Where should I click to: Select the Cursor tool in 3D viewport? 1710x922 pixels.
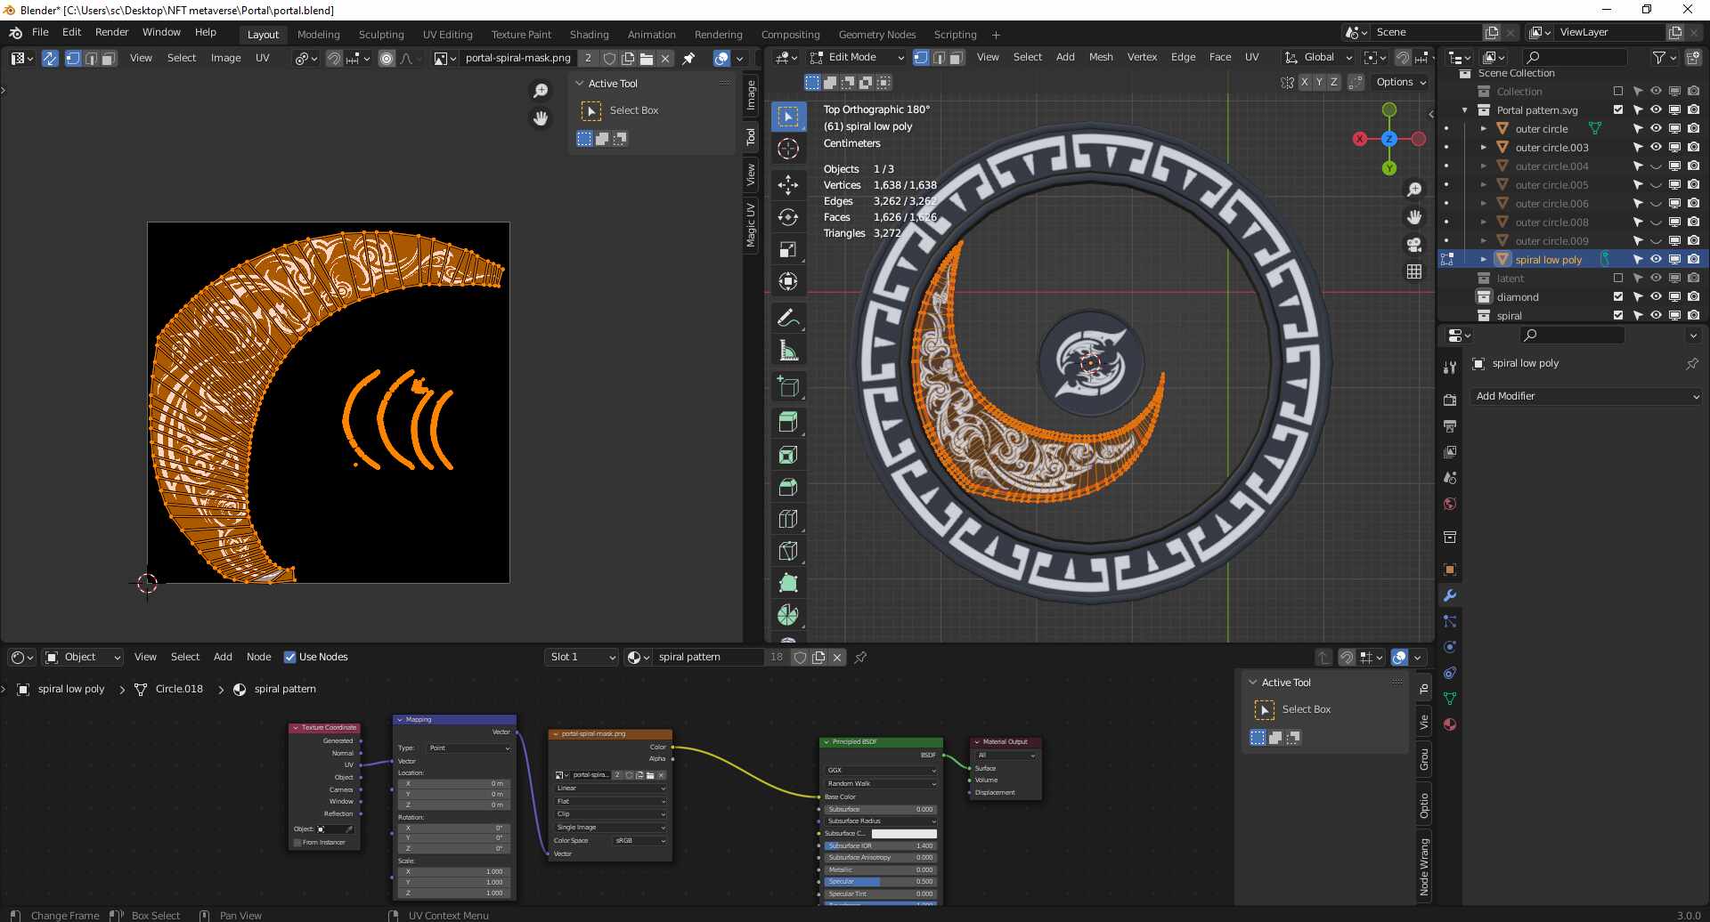pyautogui.click(x=788, y=149)
